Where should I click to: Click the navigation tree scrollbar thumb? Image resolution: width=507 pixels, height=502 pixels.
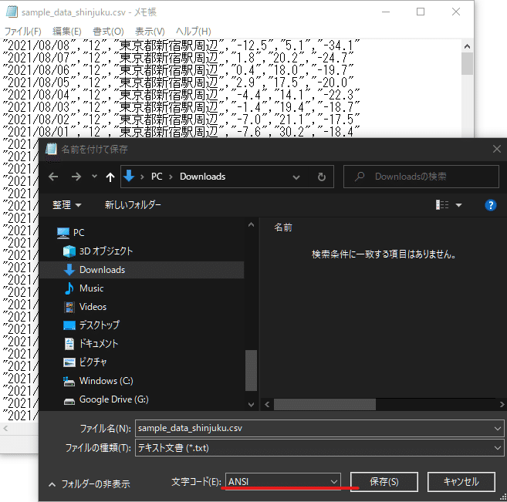point(251,370)
